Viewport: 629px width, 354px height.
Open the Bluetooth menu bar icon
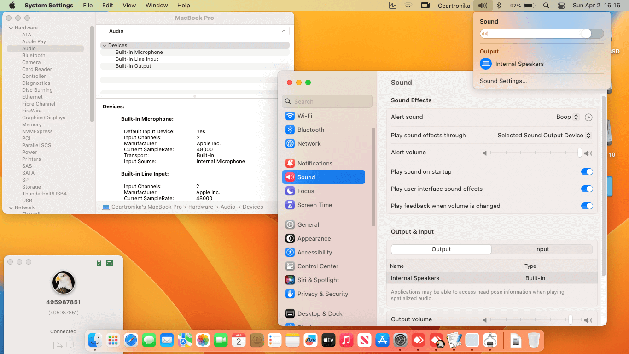pyautogui.click(x=498, y=6)
